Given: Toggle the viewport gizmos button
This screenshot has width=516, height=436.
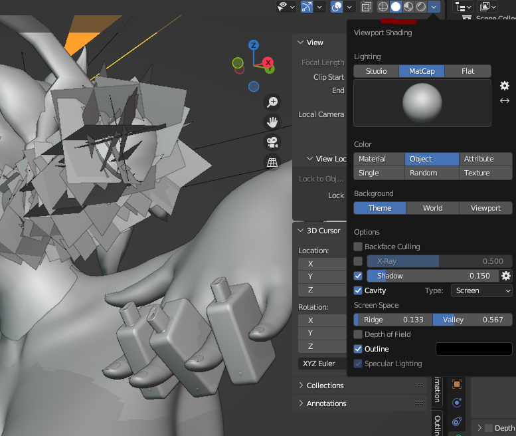Looking at the screenshot, I should tap(307, 7).
